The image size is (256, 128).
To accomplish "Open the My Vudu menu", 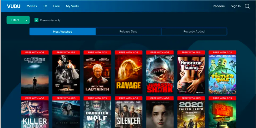I will click(x=72, y=6).
